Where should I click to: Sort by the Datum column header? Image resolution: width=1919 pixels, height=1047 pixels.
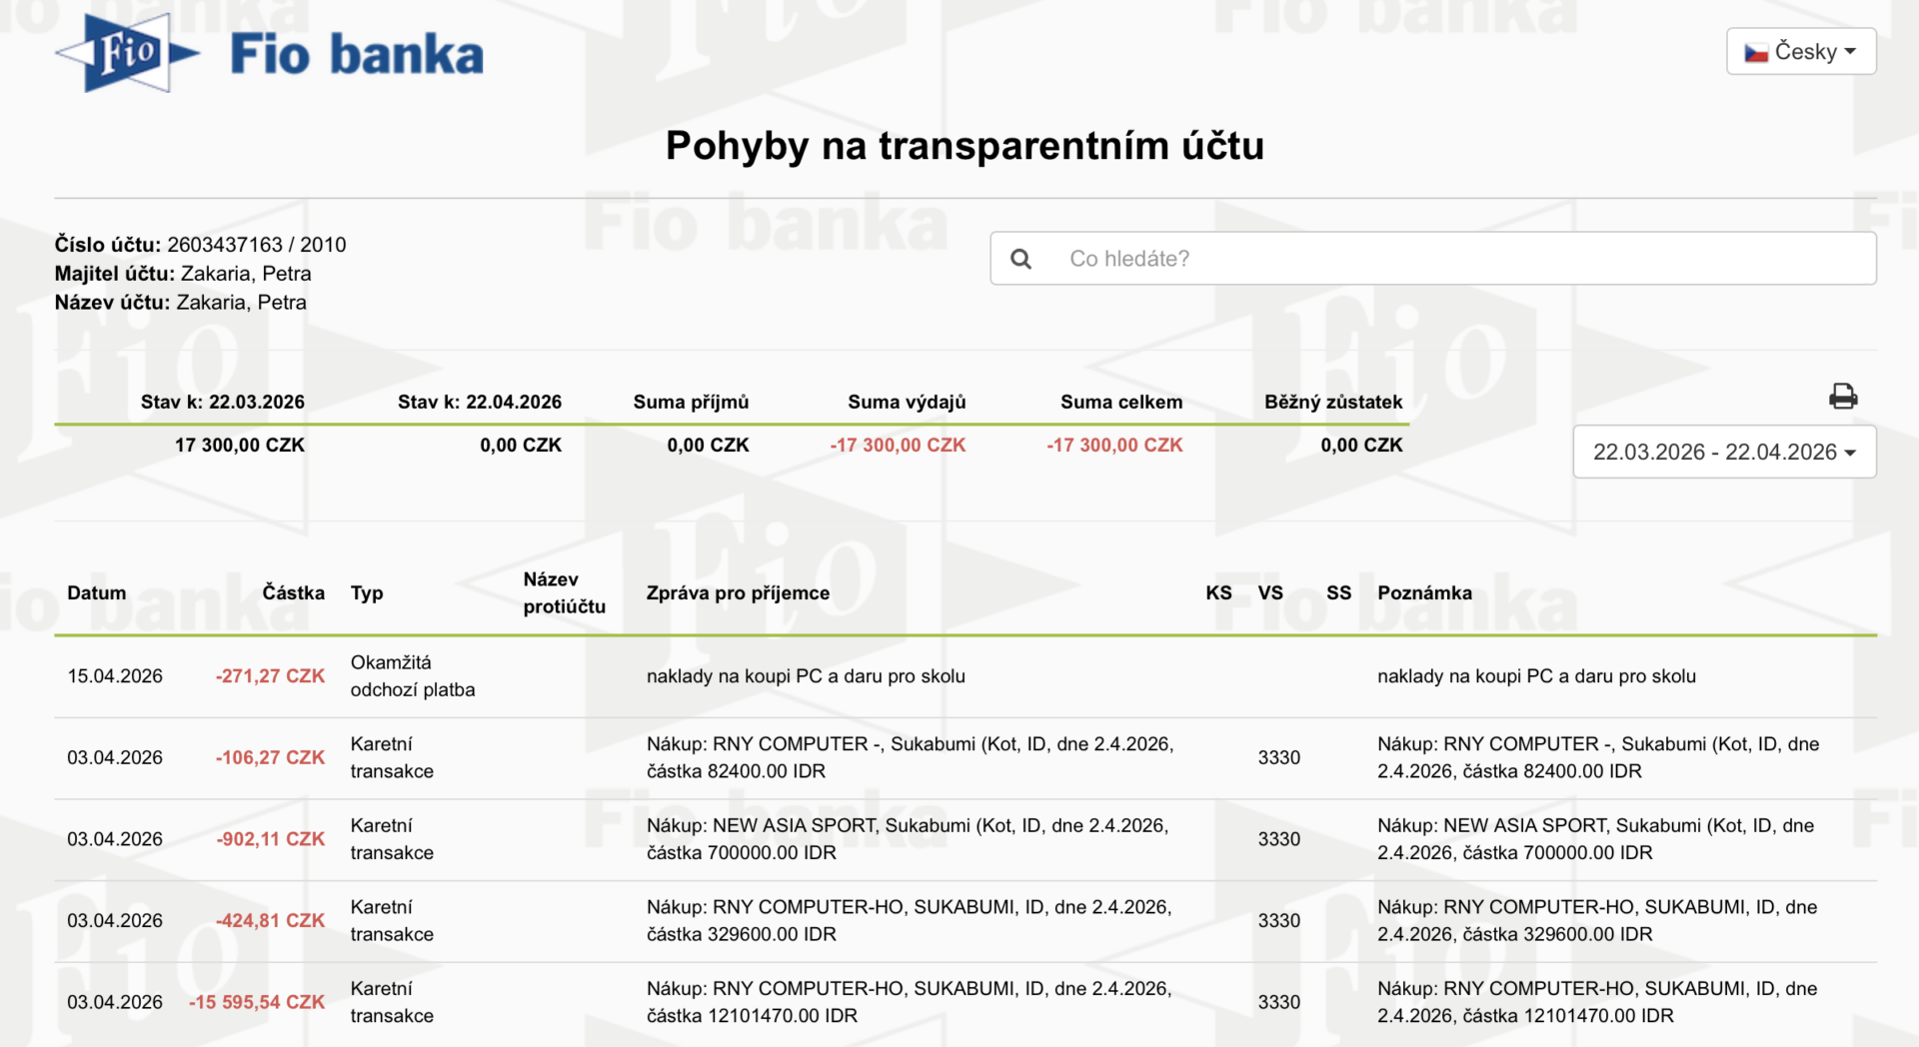(x=97, y=592)
